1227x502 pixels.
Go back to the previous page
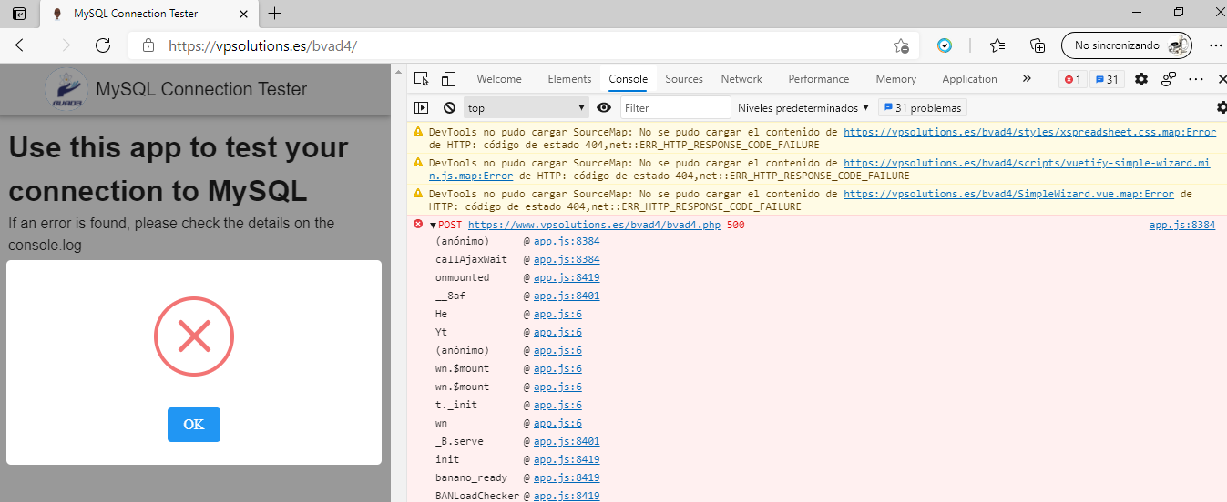point(23,45)
